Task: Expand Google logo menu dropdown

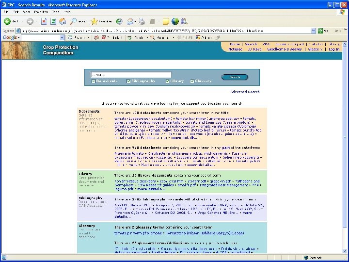Action: point(18,38)
